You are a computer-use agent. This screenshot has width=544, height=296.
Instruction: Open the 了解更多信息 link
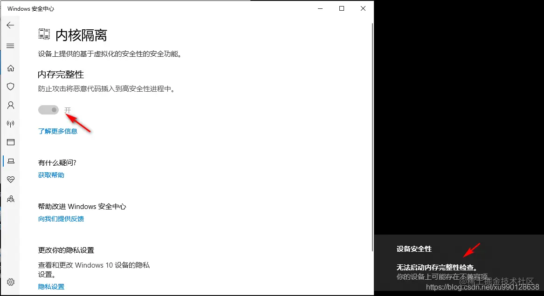tap(58, 131)
